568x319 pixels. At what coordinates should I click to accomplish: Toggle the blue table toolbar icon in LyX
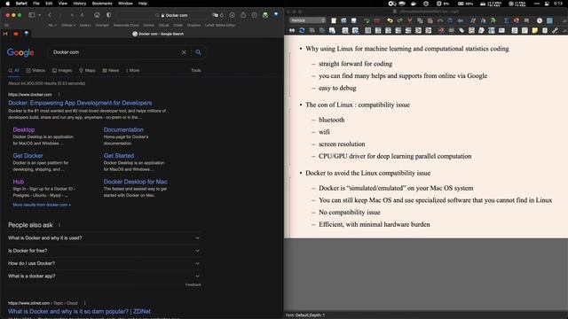pos(549,20)
